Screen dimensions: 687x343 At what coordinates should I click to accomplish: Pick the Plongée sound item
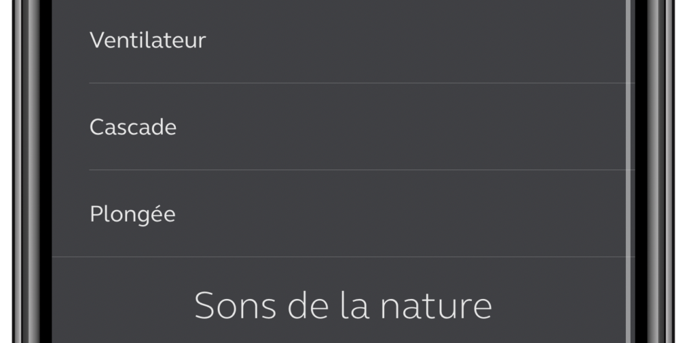pyautogui.click(x=343, y=213)
